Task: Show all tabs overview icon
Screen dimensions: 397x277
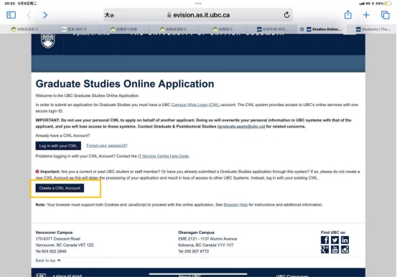Action: pyautogui.click(x=385, y=15)
